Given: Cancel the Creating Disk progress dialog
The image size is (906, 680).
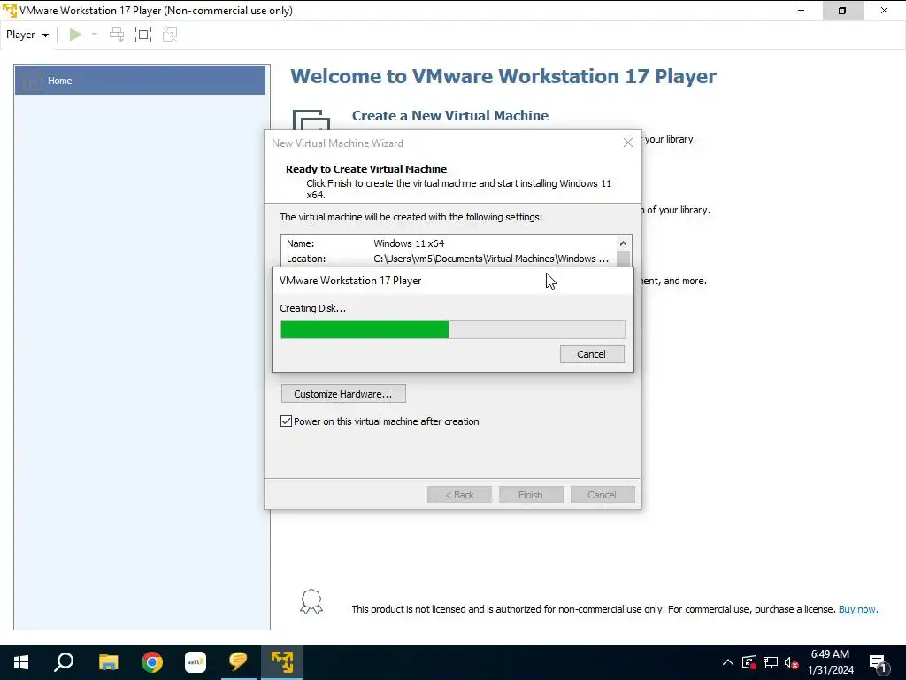Looking at the screenshot, I should tap(592, 354).
